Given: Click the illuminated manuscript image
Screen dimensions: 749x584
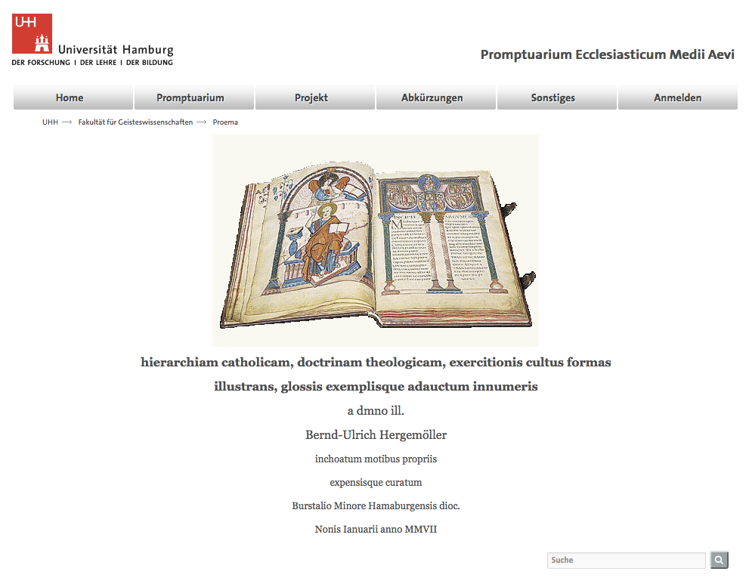Looking at the screenshot, I should point(376,240).
